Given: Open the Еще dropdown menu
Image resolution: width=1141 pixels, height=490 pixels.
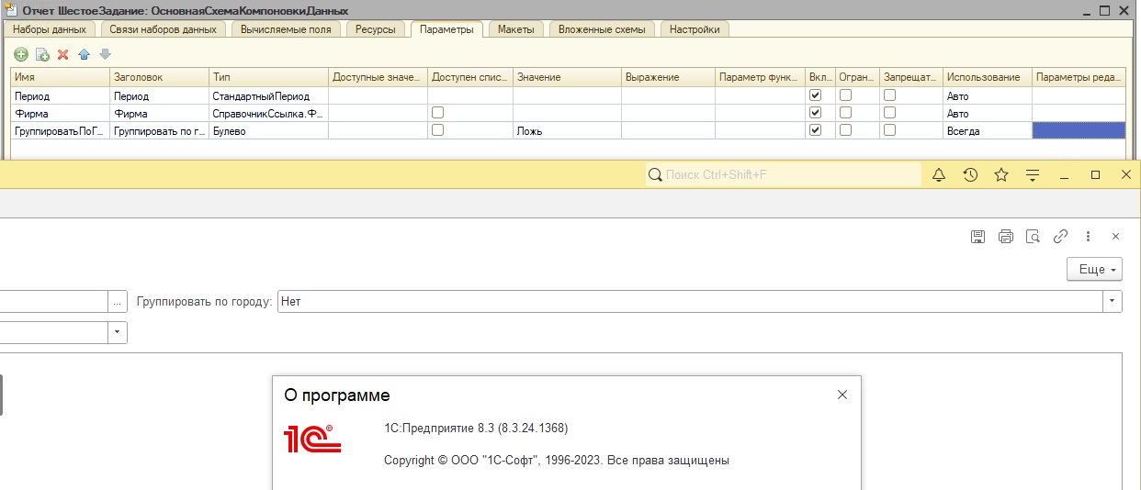Looking at the screenshot, I should tap(1094, 269).
